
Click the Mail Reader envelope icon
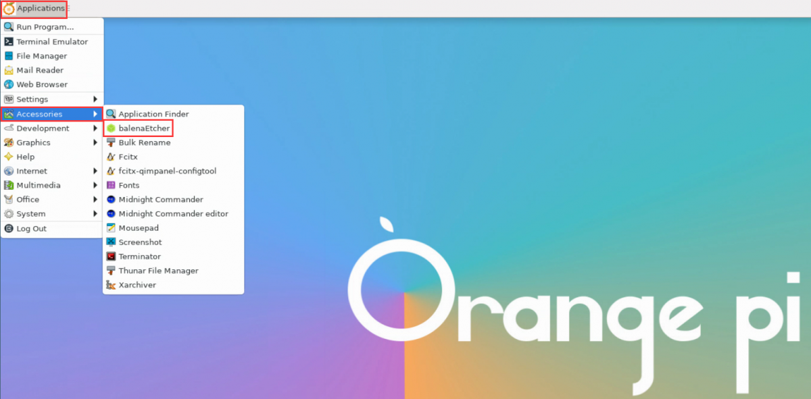coord(9,70)
